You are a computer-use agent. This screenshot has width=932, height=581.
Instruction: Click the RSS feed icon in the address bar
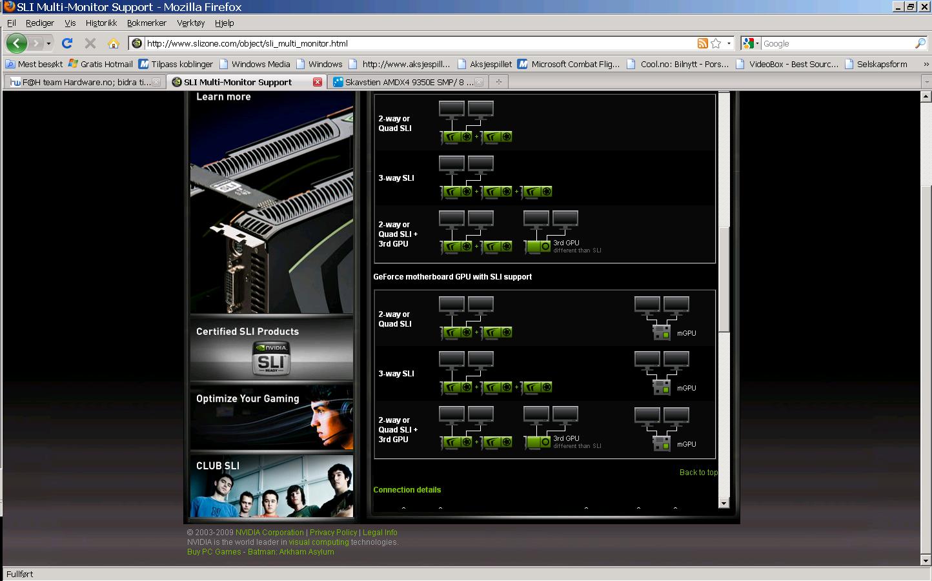click(x=703, y=43)
